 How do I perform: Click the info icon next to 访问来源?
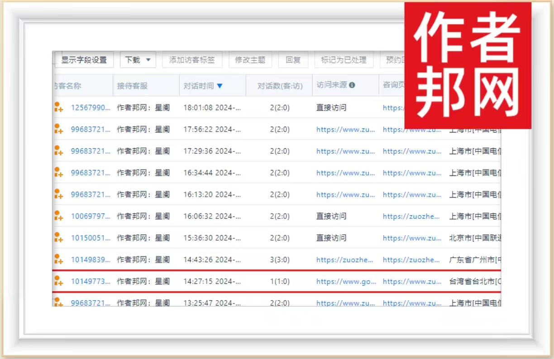click(352, 85)
